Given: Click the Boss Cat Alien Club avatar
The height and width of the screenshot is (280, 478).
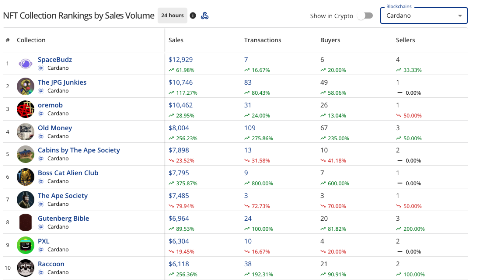Looking at the screenshot, I should click(26, 177).
